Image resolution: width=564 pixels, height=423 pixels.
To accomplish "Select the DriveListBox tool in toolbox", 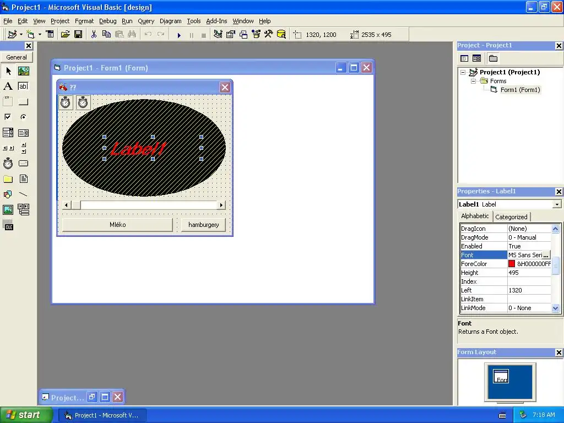I will click(23, 164).
